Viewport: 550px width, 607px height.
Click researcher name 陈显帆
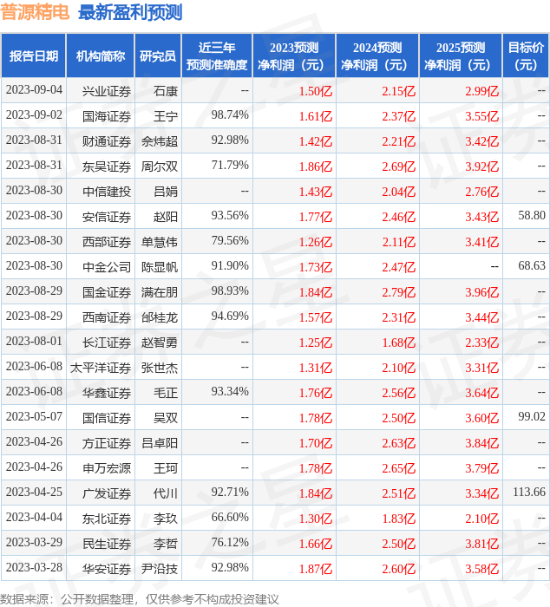160,267
